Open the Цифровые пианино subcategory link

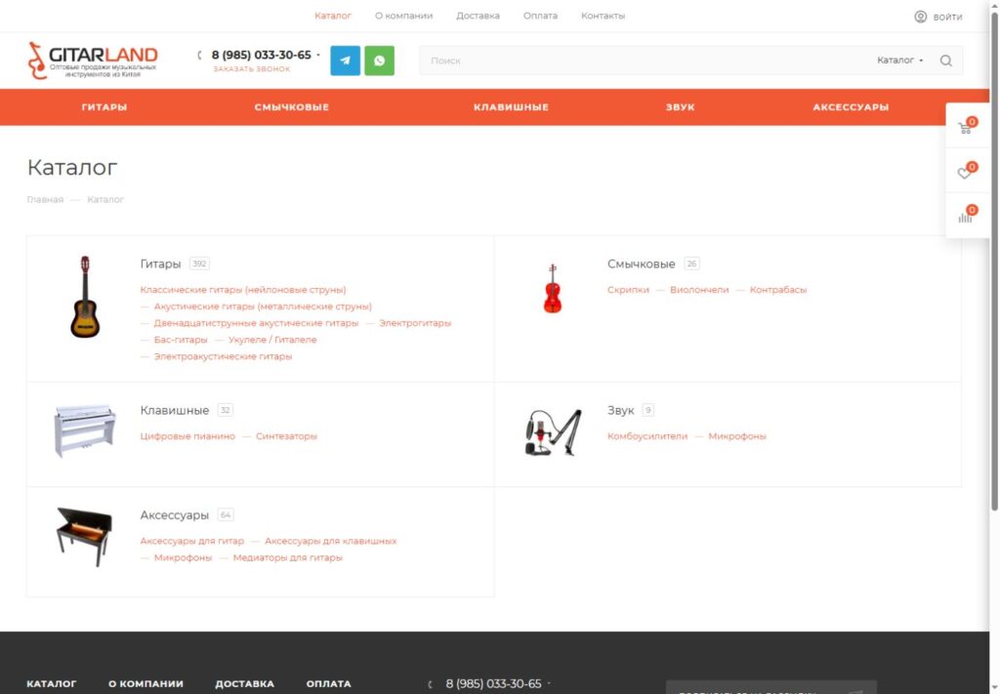(187, 436)
